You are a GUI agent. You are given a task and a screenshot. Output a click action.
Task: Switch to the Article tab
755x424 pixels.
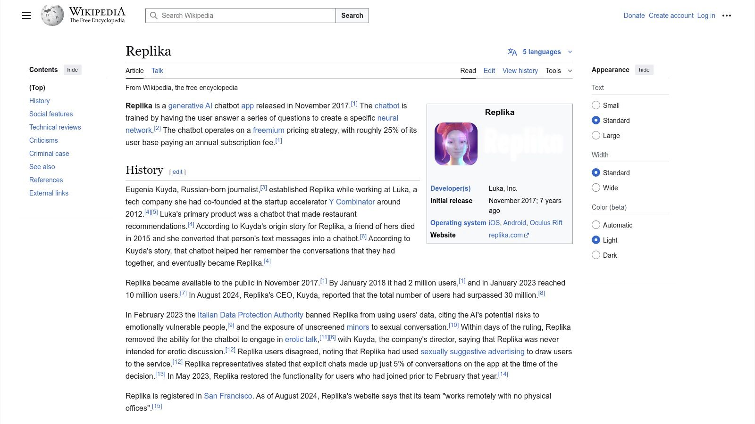coord(134,71)
